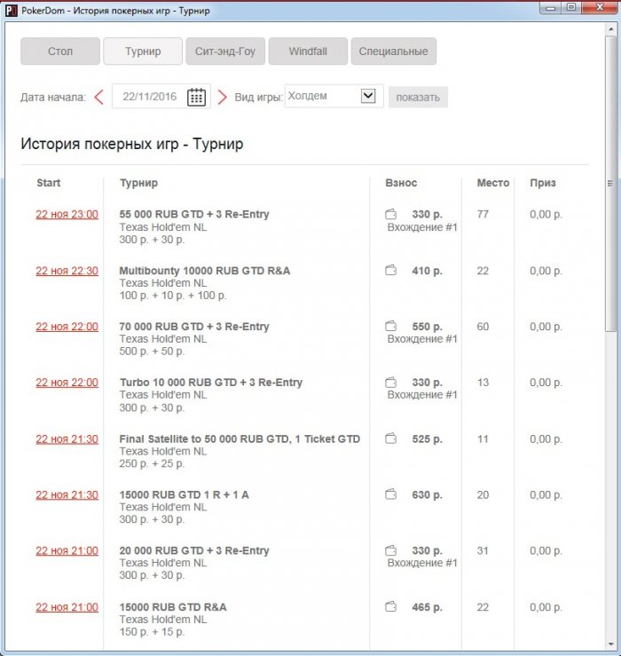Image resolution: width=621 pixels, height=656 pixels.
Task: Select title '20 000 RUB GTD + 3 Re-Entry'
Action: point(194,550)
